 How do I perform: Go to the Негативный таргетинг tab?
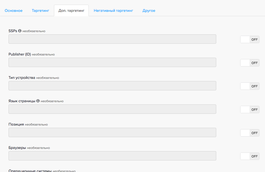113,11
